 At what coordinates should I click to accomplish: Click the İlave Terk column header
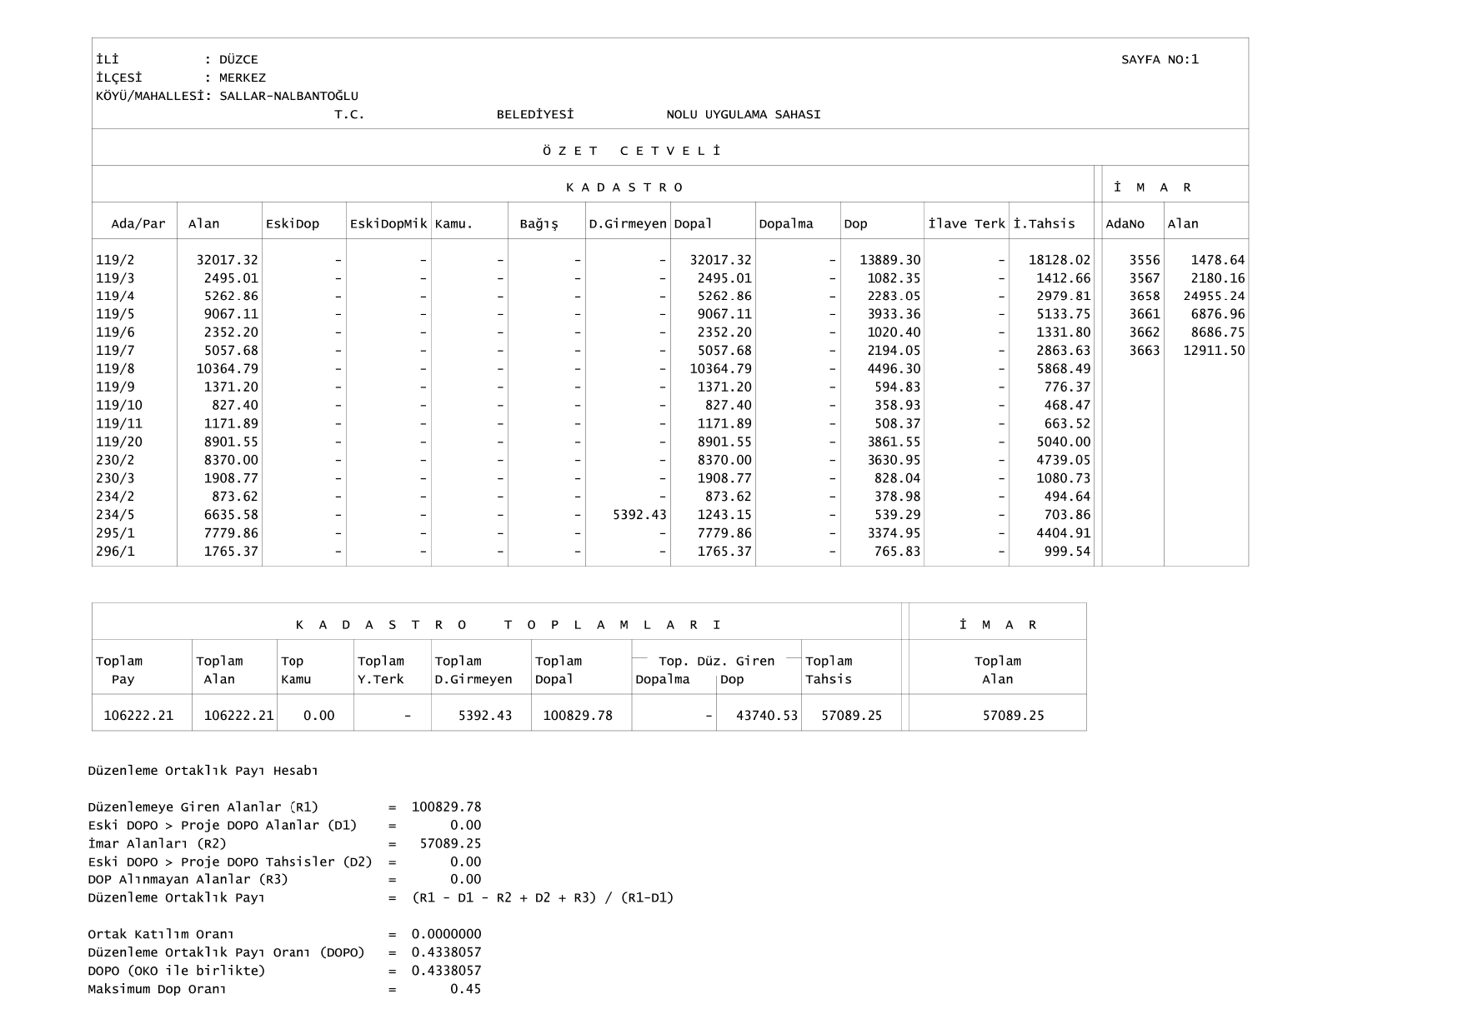(x=966, y=223)
